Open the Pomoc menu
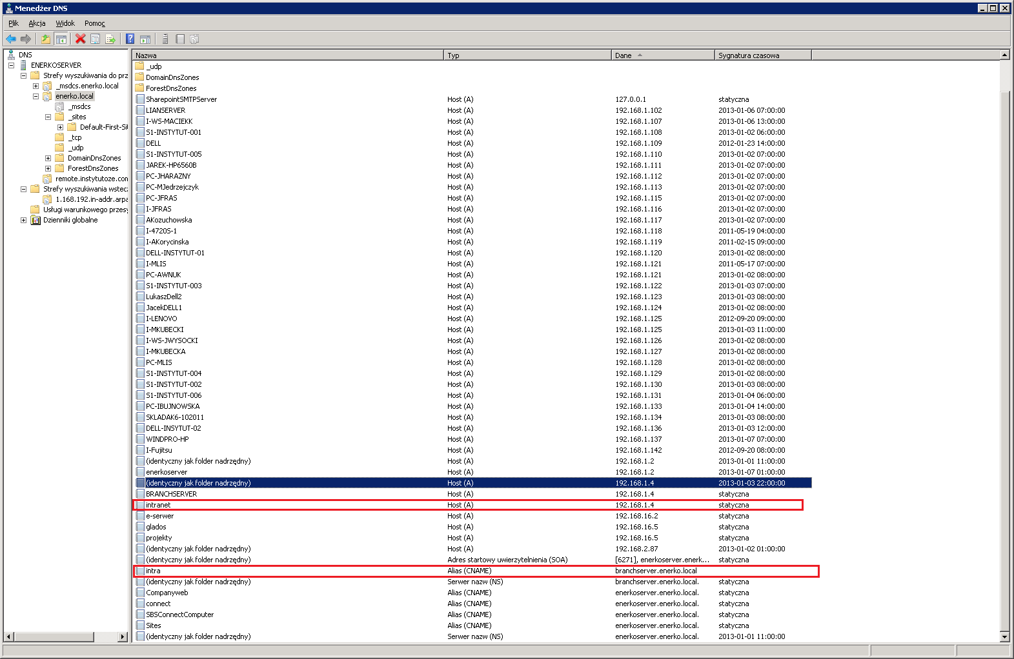 click(95, 23)
